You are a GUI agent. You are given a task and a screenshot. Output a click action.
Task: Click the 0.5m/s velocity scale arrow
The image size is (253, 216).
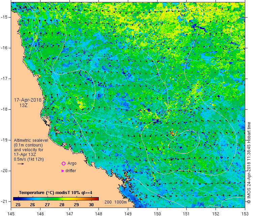(x=21, y=164)
